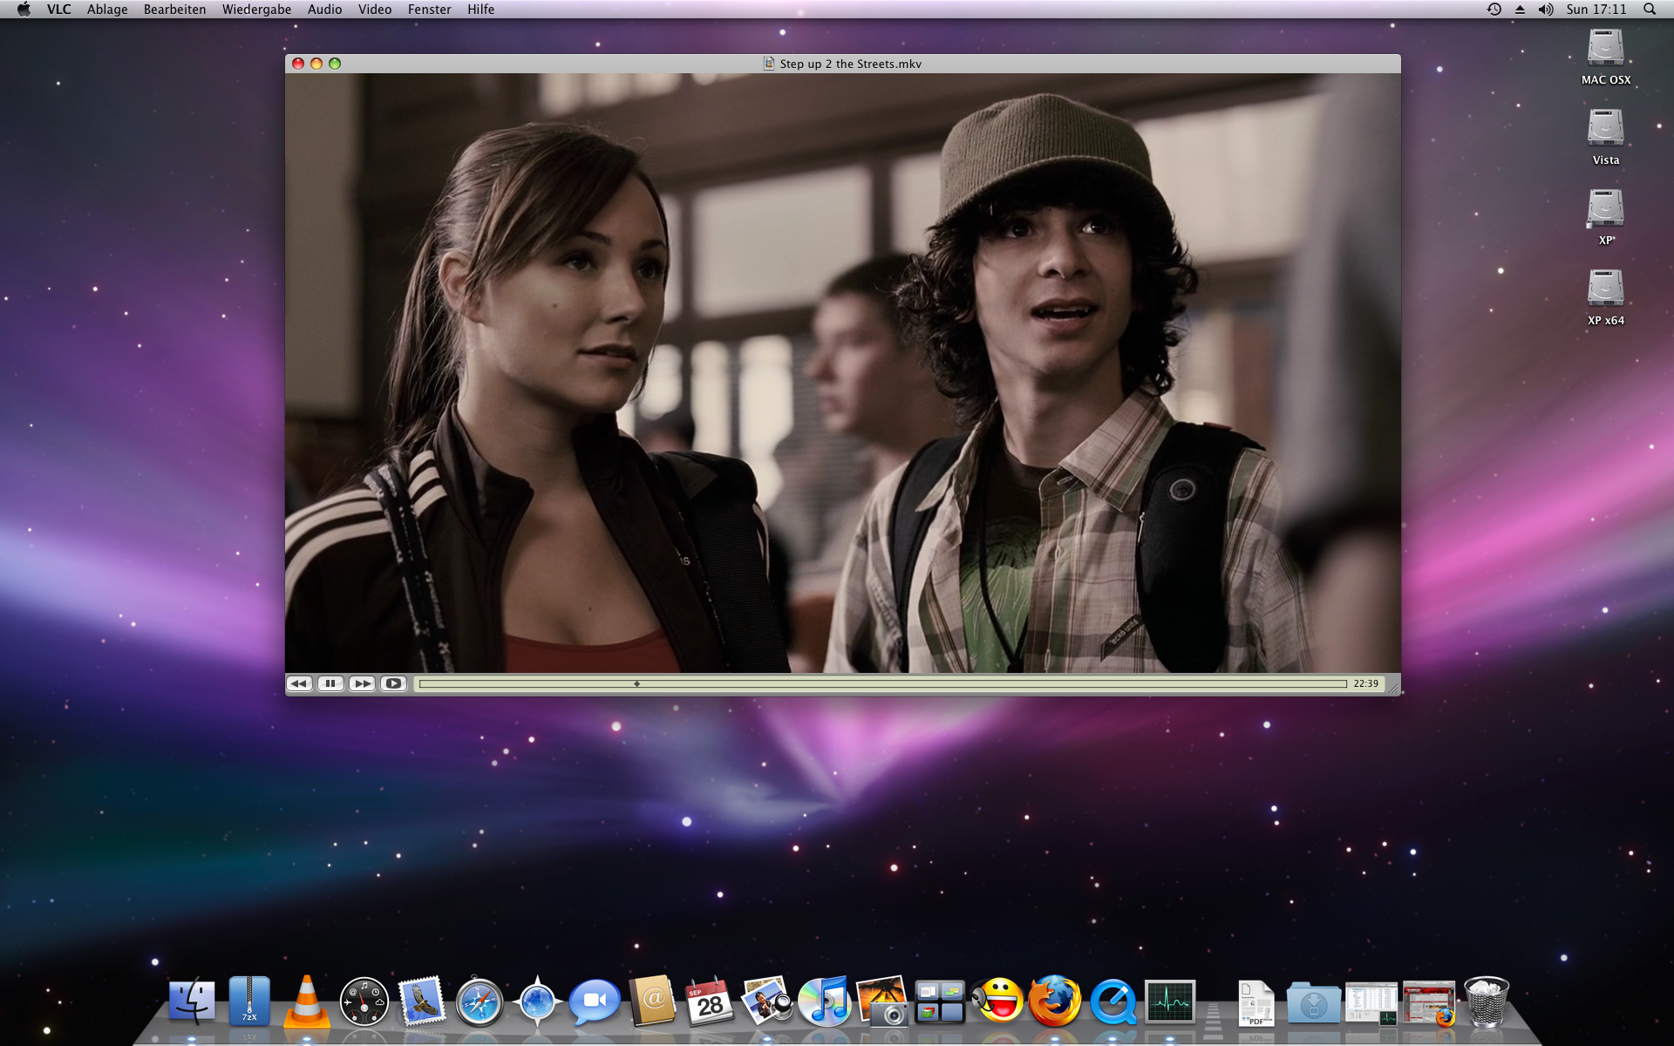The image size is (1674, 1046).
Task: Click the eject icon in the menu bar
Action: [x=1520, y=10]
